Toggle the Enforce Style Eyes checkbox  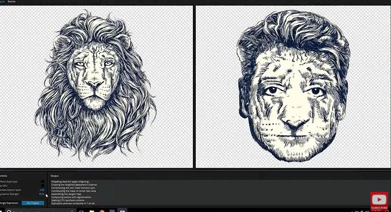click(43, 181)
